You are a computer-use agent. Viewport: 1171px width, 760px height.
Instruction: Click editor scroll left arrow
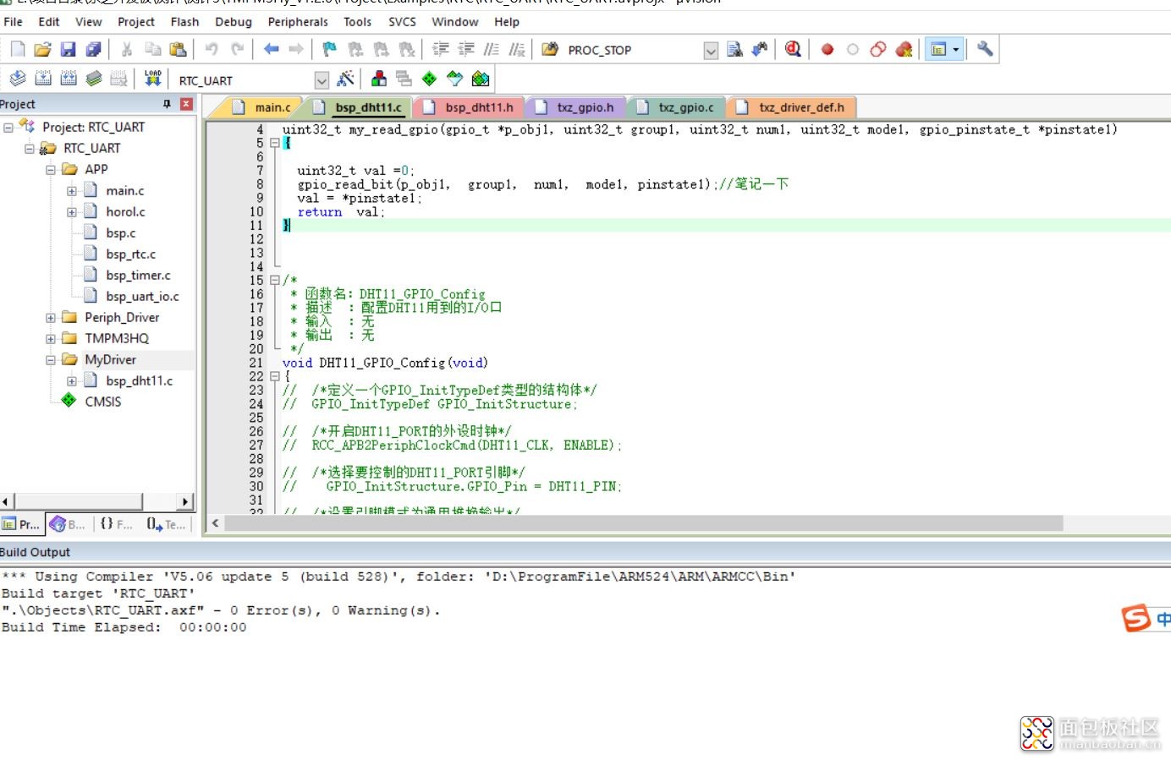pos(215,523)
